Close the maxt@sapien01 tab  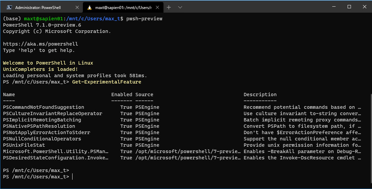(x=157, y=7)
